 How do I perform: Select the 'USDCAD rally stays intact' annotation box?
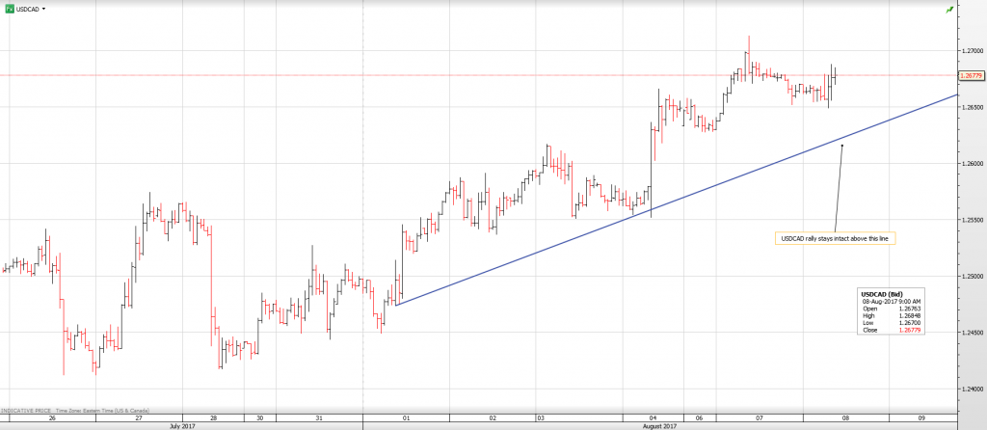pyautogui.click(x=835, y=238)
